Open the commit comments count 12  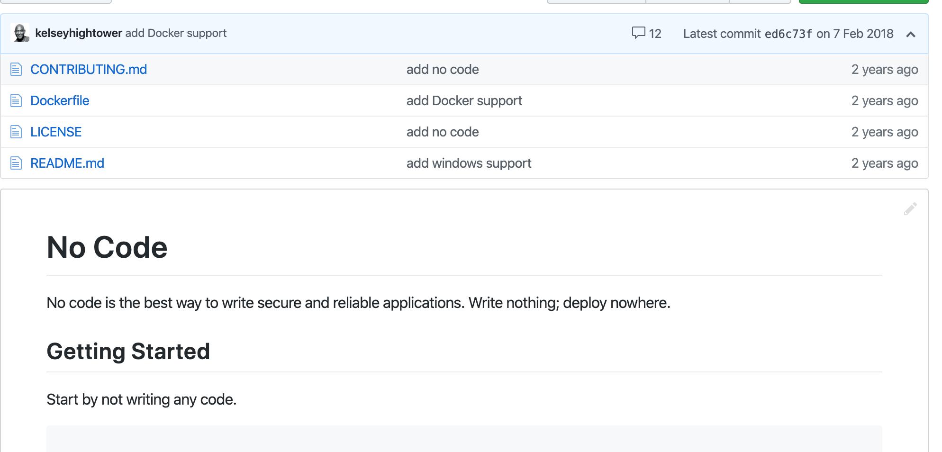coord(655,34)
